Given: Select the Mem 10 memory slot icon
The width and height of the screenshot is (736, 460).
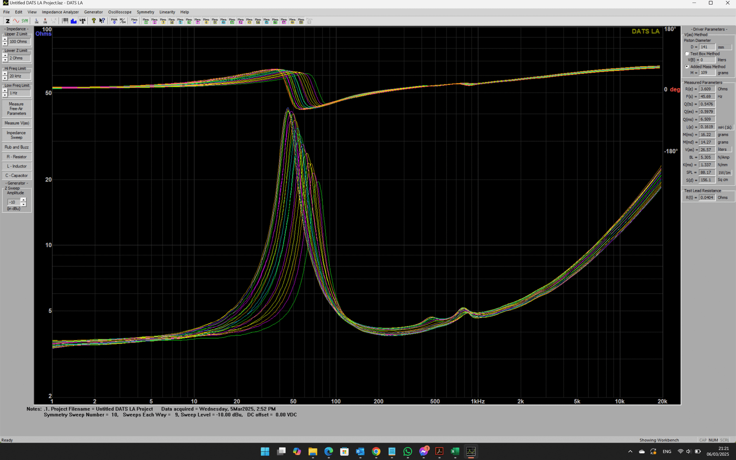Looking at the screenshot, I should (223, 21).
